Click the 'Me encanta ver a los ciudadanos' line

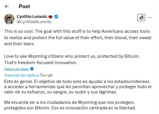(69, 102)
